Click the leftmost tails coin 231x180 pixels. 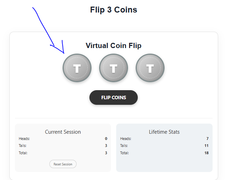77,68
